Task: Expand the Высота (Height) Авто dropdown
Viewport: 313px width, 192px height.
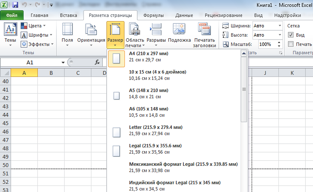Action: coord(280,35)
